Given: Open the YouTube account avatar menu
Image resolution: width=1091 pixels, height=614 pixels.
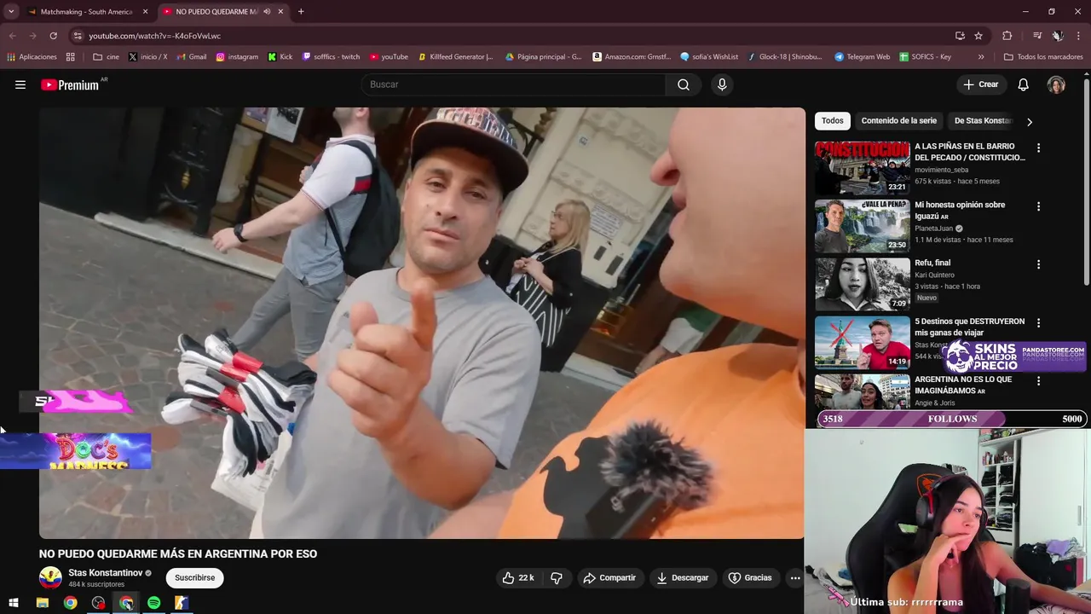Looking at the screenshot, I should pyautogui.click(x=1056, y=84).
